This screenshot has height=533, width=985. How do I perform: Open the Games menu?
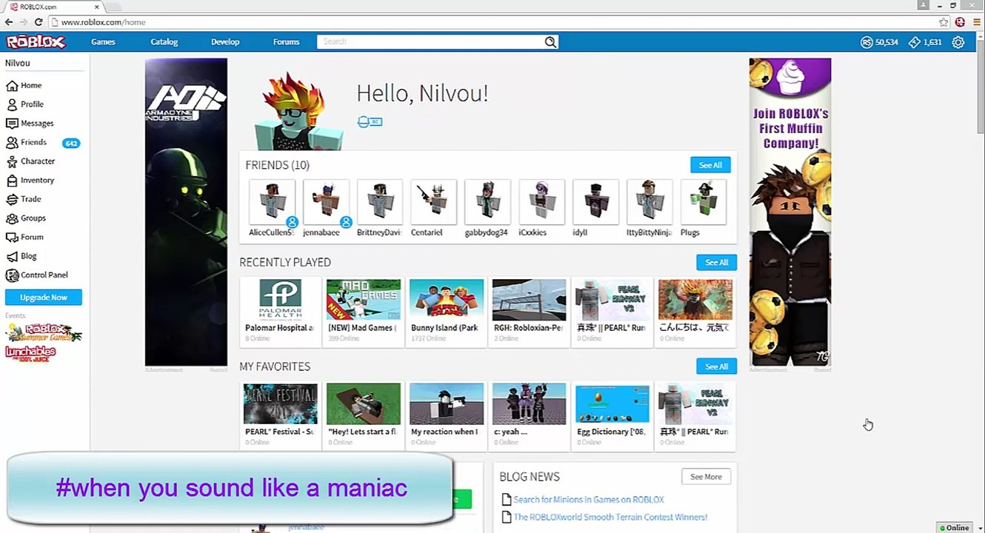pos(103,42)
